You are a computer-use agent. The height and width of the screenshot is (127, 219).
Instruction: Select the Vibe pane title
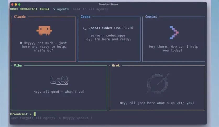[18, 65]
